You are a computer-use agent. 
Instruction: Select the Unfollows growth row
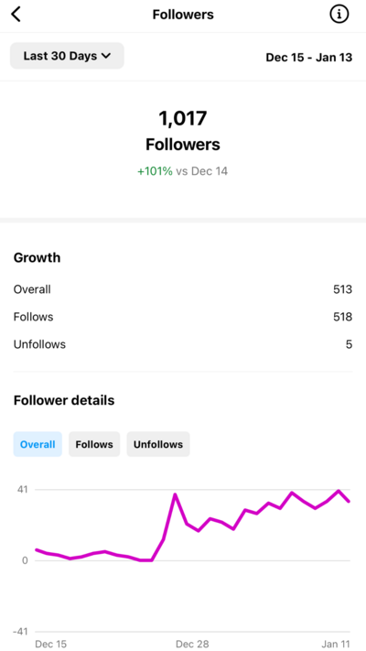(x=183, y=344)
